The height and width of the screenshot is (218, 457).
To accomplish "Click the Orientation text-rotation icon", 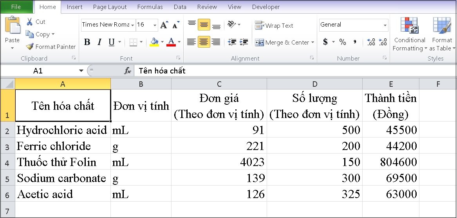I will click(x=232, y=24).
